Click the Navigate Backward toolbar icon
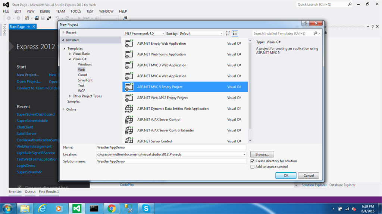Viewport: 382px width, 214px height. click(x=9, y=18)
